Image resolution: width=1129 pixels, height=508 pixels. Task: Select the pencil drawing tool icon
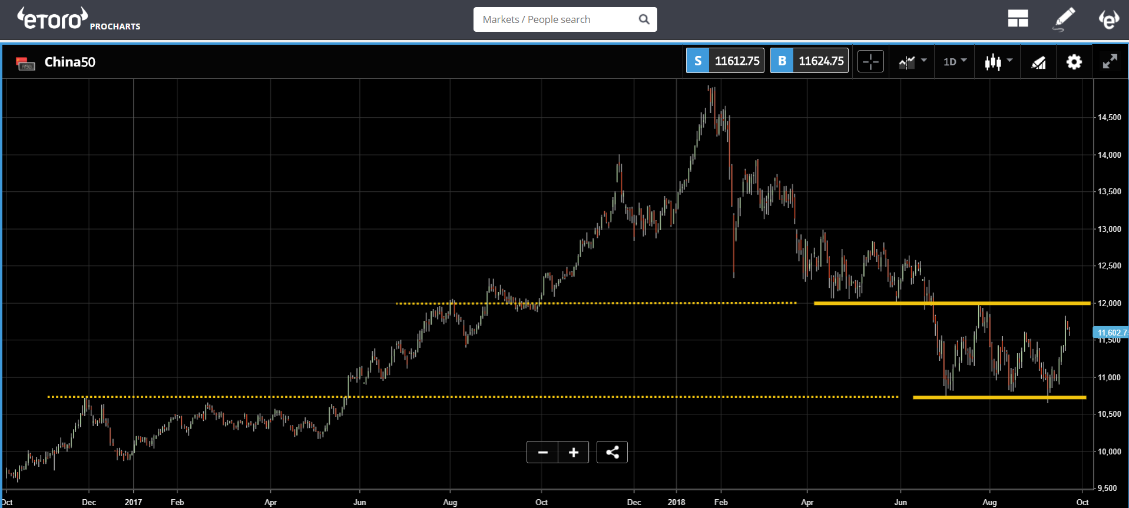1064,19
